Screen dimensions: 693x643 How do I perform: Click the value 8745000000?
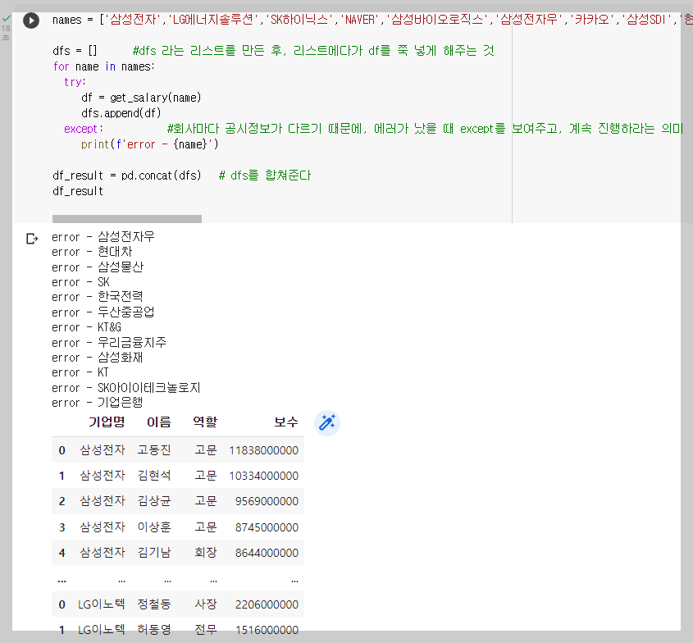click(x=267, y=527)
